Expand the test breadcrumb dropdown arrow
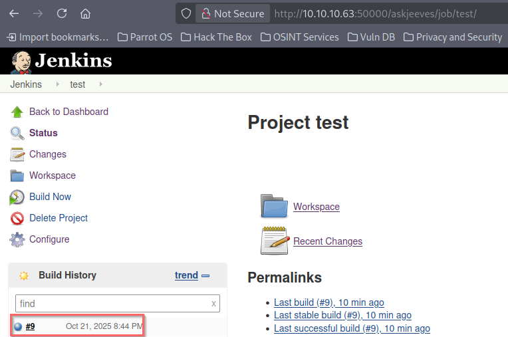 (101, 84)
